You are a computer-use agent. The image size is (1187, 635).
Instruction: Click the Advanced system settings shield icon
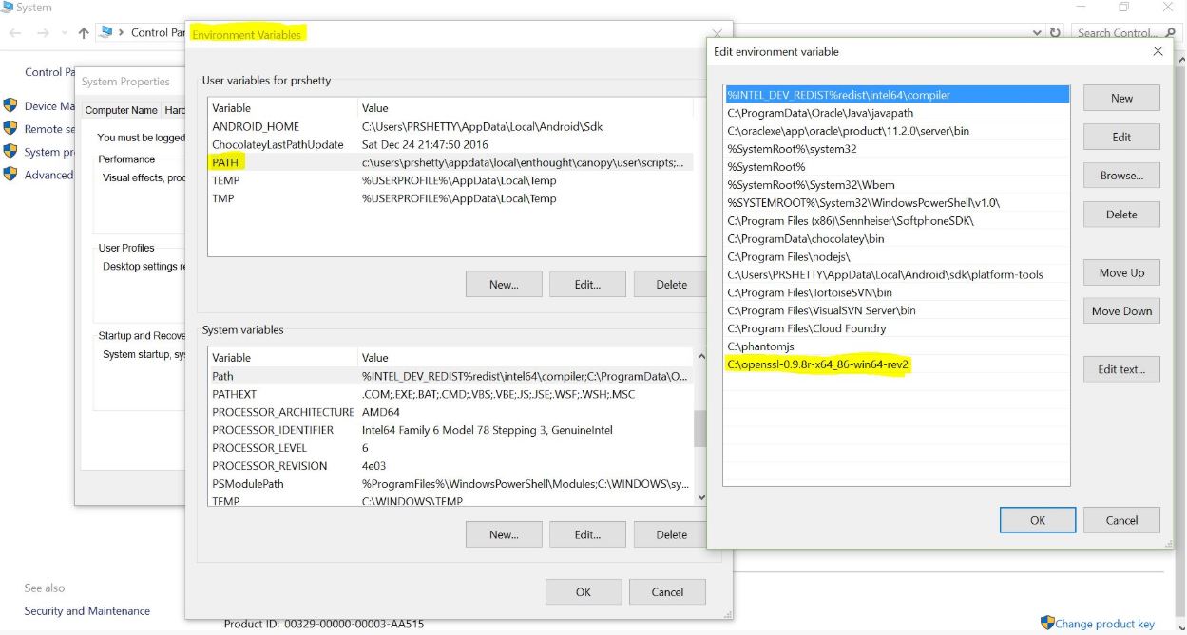click(x=10, y=174)
